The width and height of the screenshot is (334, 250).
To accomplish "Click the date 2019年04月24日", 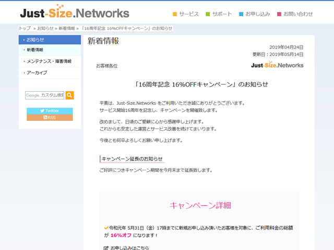I will coord(287,47).
